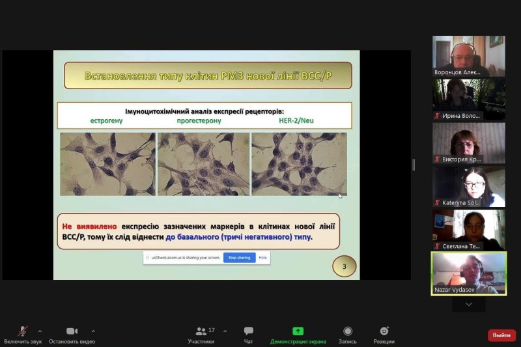Expand audio options arrow next to microphone
521x347 pixels.
tap(40, 331)
